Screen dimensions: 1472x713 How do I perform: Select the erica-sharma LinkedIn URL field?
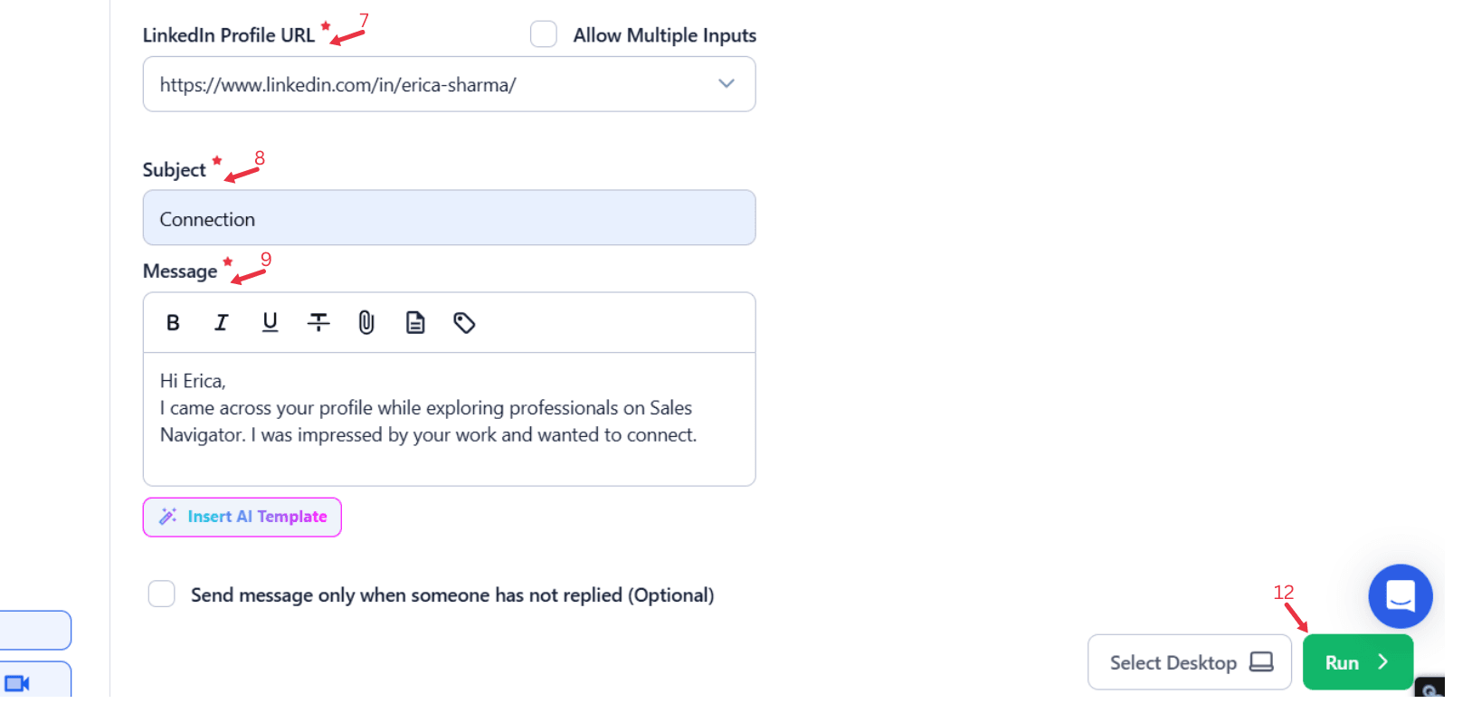(x=407, y=84)
